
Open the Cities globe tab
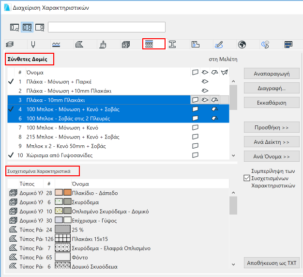[x=242, y=44]
